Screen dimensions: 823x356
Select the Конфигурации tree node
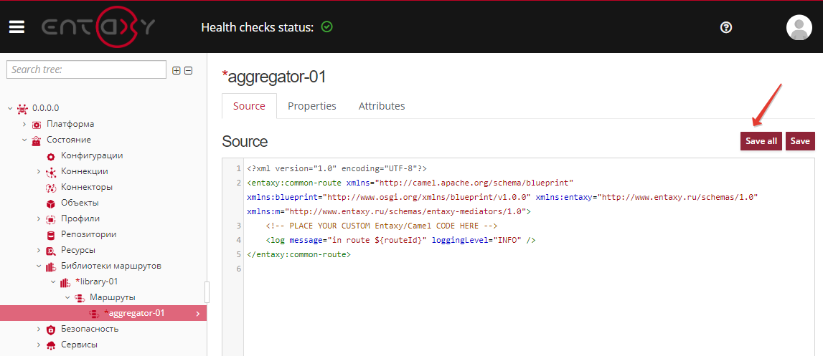pyautogui.click(x=91, y=155)
